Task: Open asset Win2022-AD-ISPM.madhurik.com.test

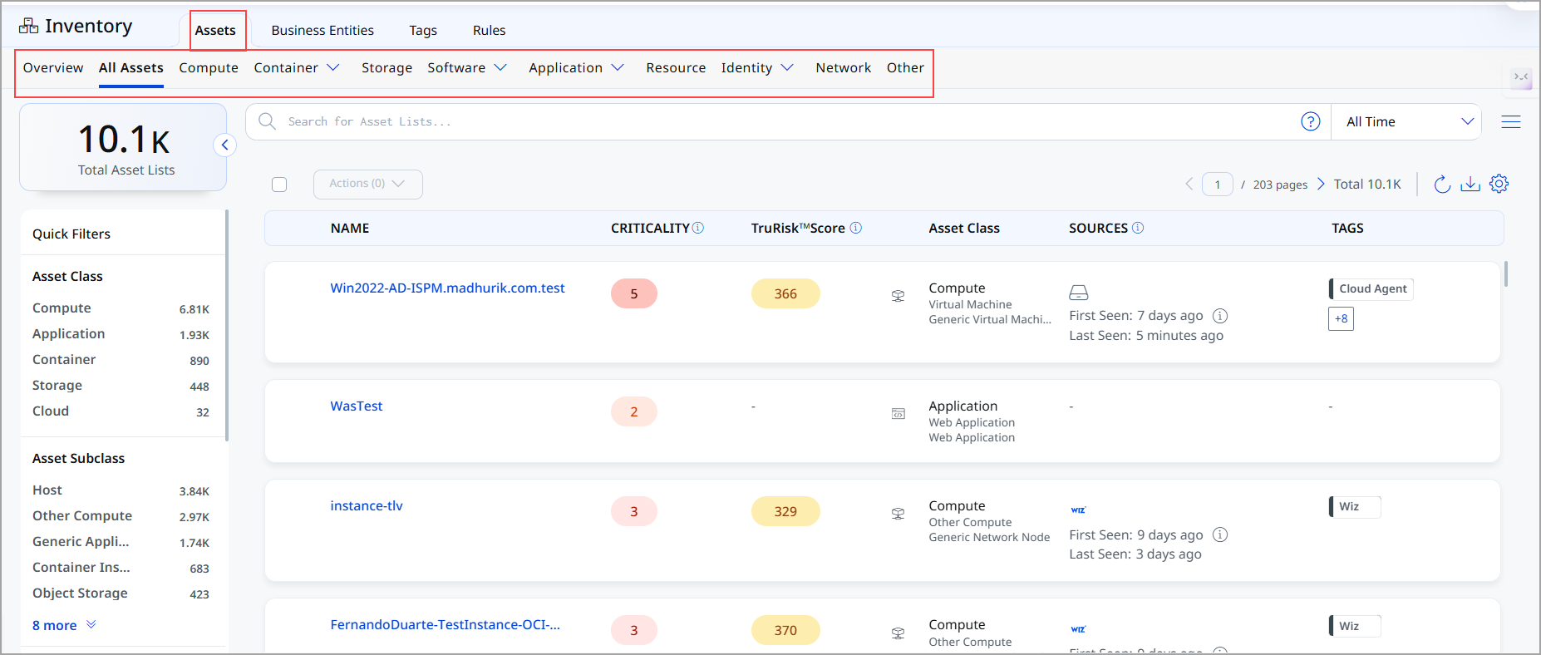Action: point(447,288)
